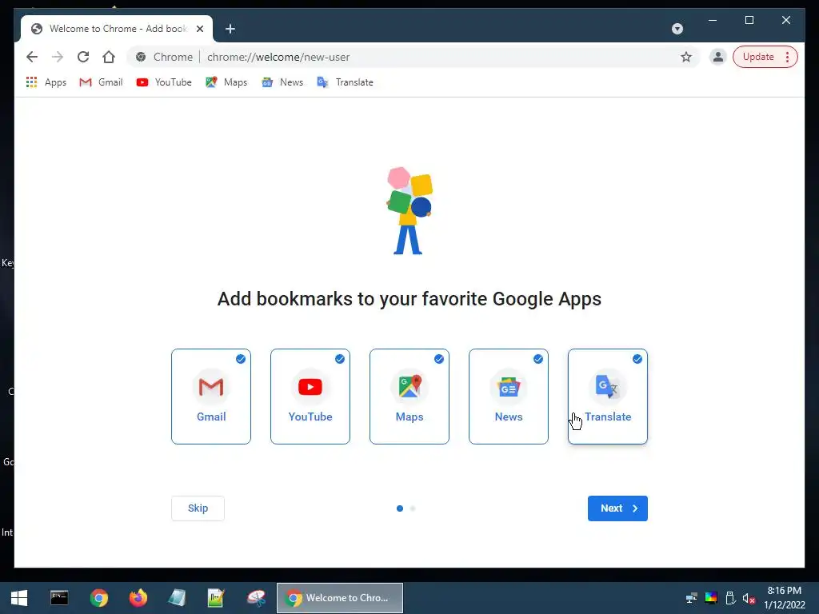Deselect the YouTube app card
Viewport: 819px width, 614px height.
tap(310, 397)
